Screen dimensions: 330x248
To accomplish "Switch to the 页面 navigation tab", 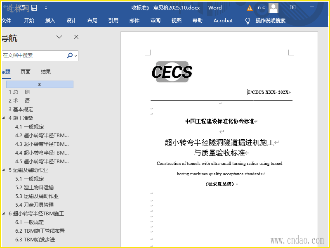I will pyautogui.click(x=26, y=72).
